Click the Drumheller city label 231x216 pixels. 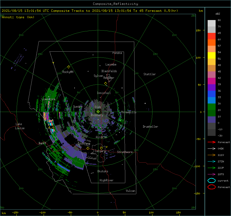click(x=150, y=127)
